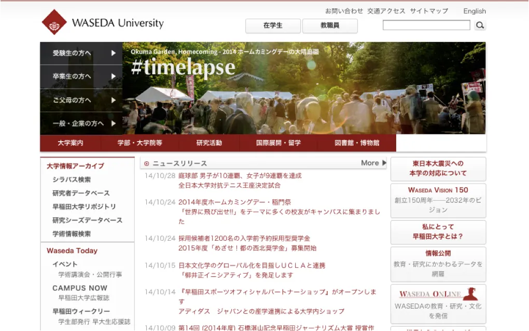Open 私にとって早稲田大学とは？ box
Viewport: 529px width, 331px height.
438,232
